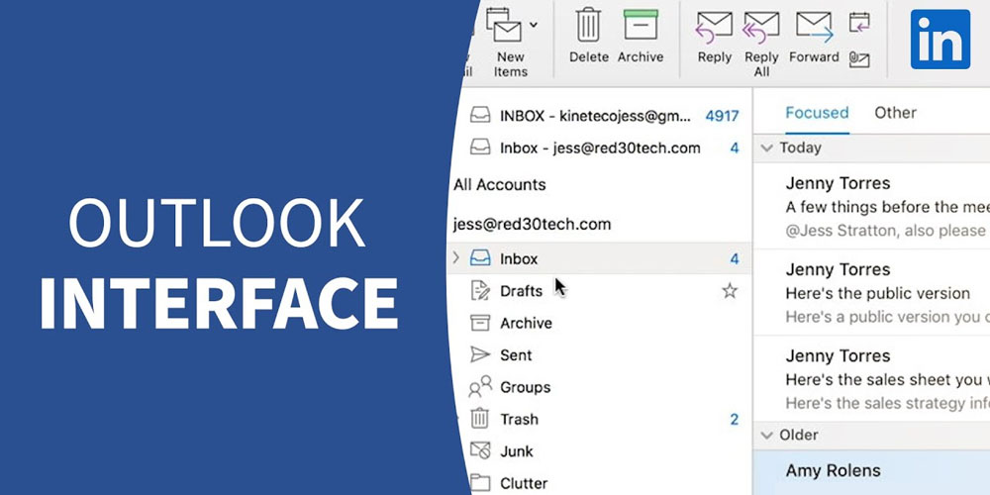Expand the Inbox folder chevron

click(455, 257)
